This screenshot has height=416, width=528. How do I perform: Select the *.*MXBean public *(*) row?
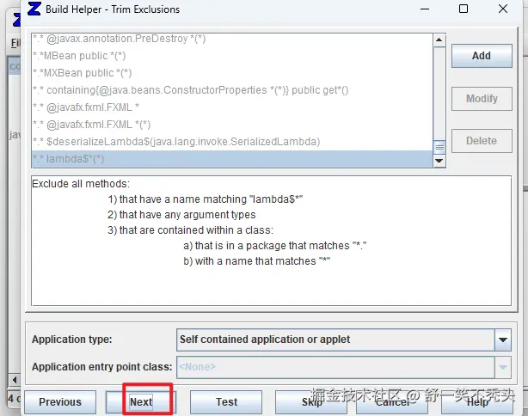tap(232, 73)
